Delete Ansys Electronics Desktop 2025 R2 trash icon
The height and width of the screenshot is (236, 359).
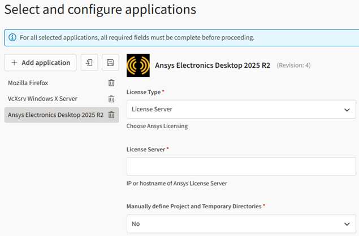(x=111, y=115)
